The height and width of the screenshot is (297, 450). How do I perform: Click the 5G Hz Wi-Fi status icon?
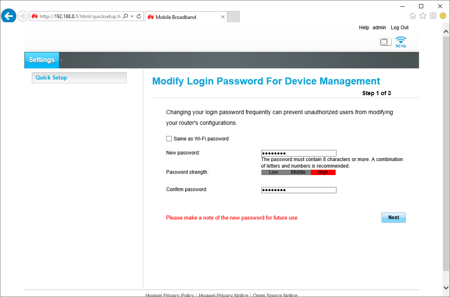point(400,42)
